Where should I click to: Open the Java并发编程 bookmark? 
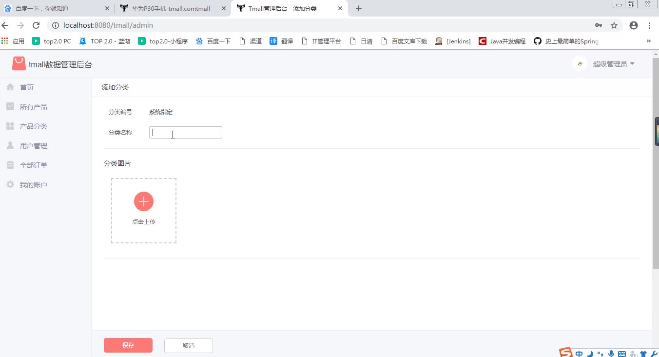[x=503, y=41]
